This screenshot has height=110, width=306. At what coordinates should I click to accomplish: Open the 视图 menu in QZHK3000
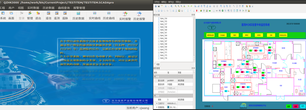21,8
